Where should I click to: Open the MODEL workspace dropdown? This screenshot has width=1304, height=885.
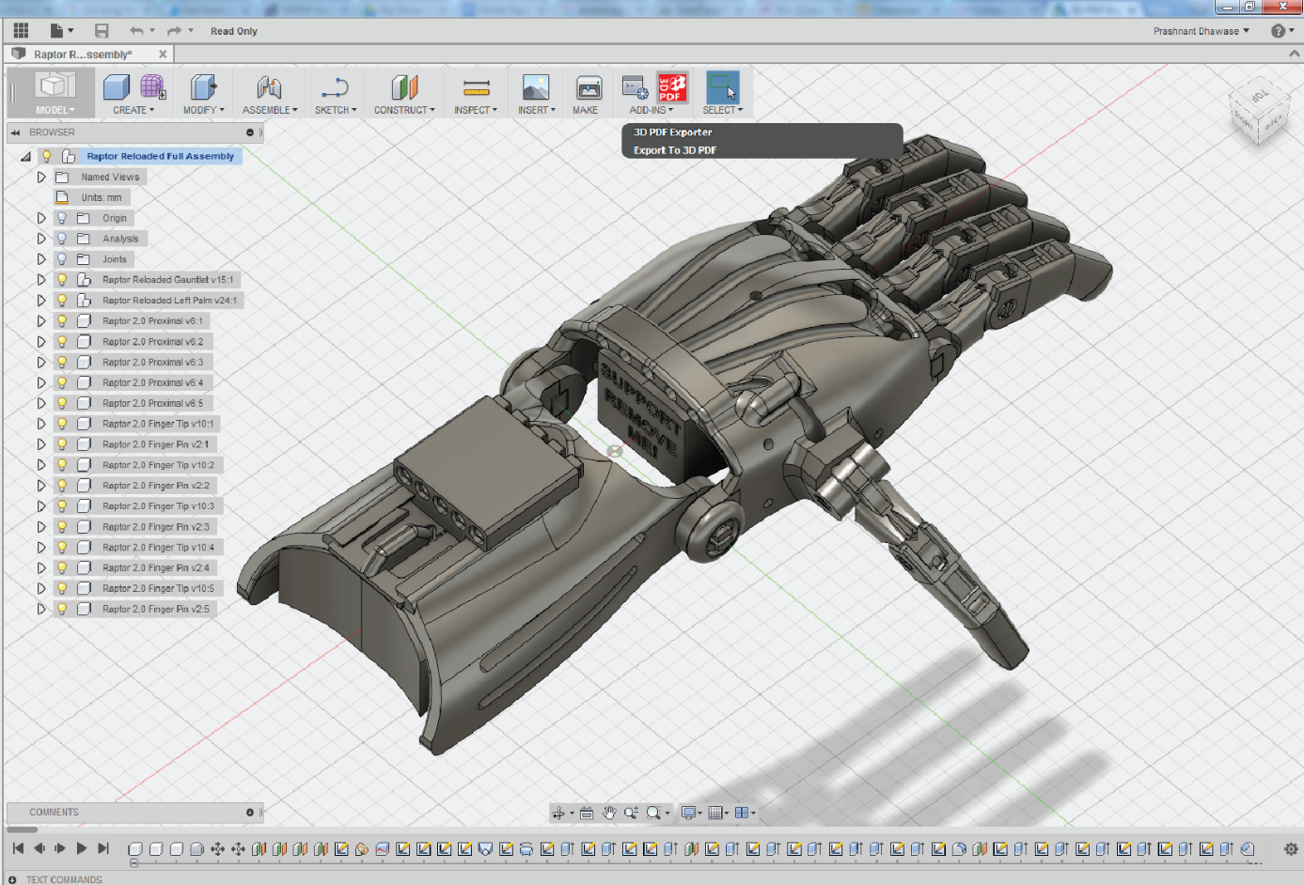(55, 110)
